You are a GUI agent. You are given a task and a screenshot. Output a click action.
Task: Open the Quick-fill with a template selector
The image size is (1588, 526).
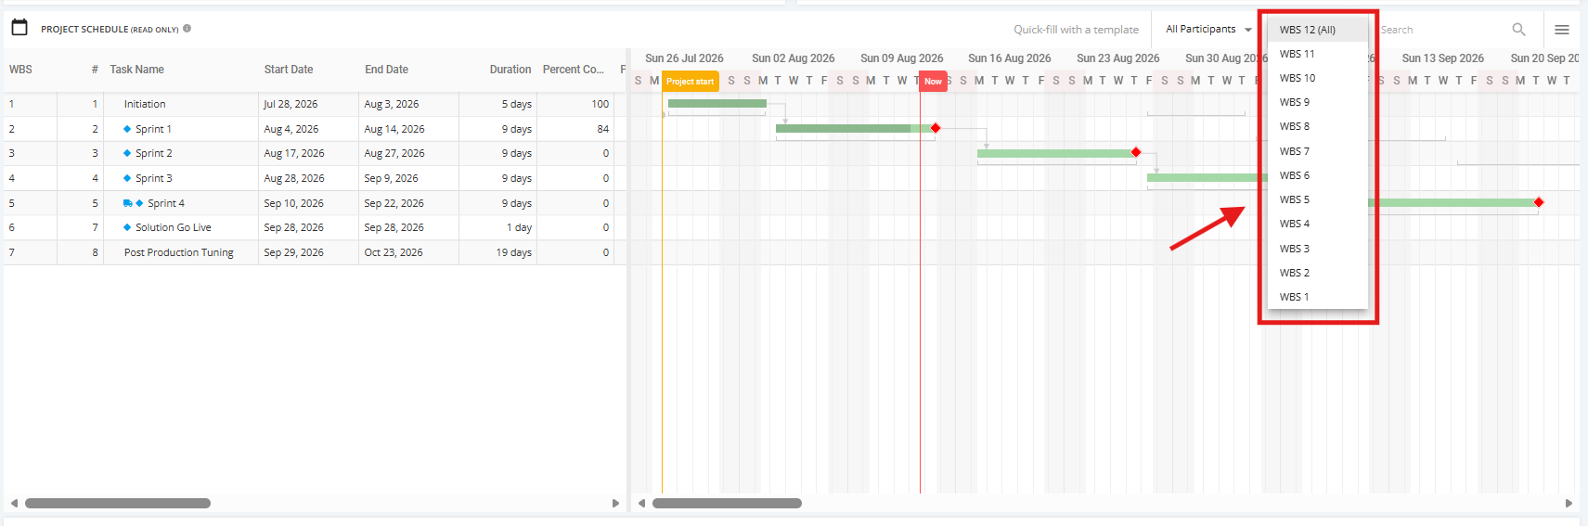(x=1076, y=30)
